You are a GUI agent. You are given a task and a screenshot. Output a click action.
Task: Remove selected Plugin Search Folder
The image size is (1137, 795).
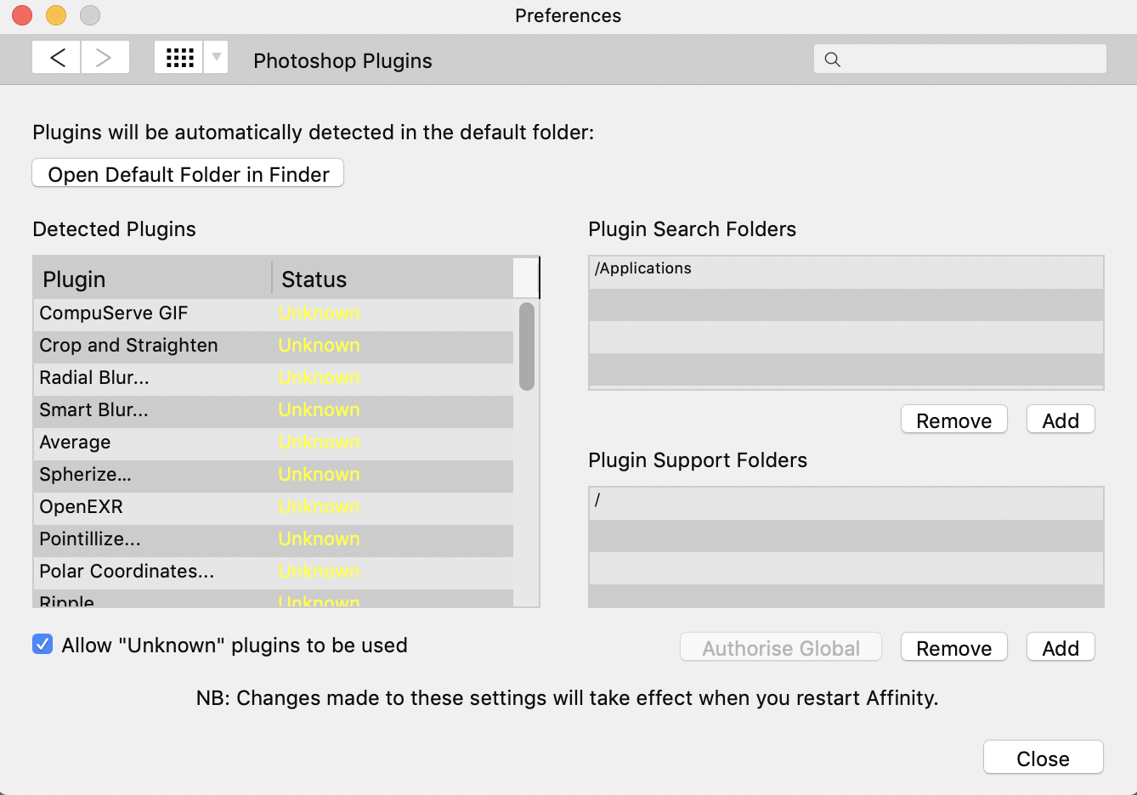(954, 420)
